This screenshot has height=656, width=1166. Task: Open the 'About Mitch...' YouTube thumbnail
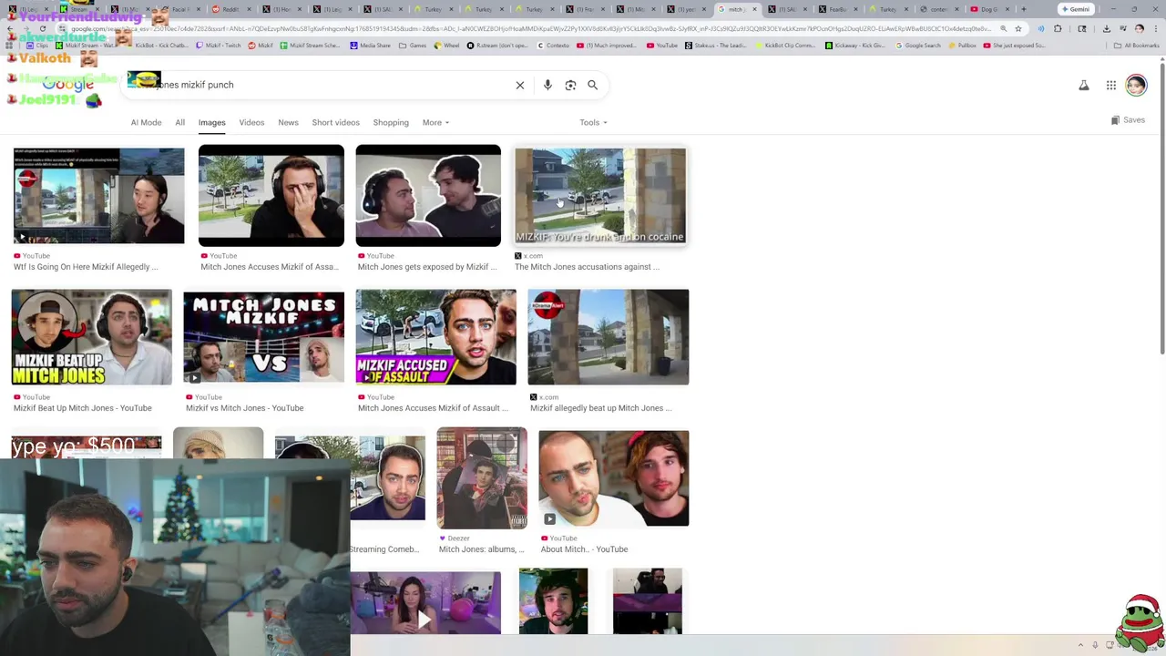click(614, 478)
